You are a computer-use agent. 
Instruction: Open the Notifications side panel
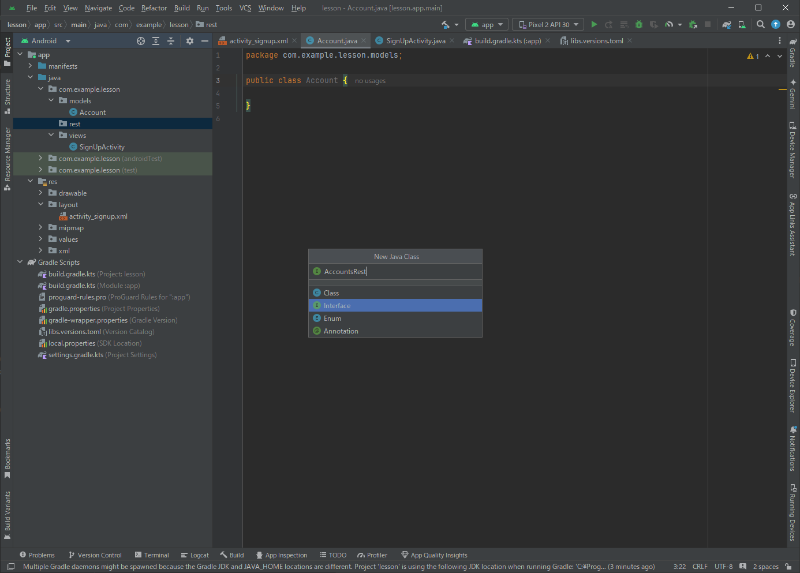pyautogui.click(x=792, y=448)
